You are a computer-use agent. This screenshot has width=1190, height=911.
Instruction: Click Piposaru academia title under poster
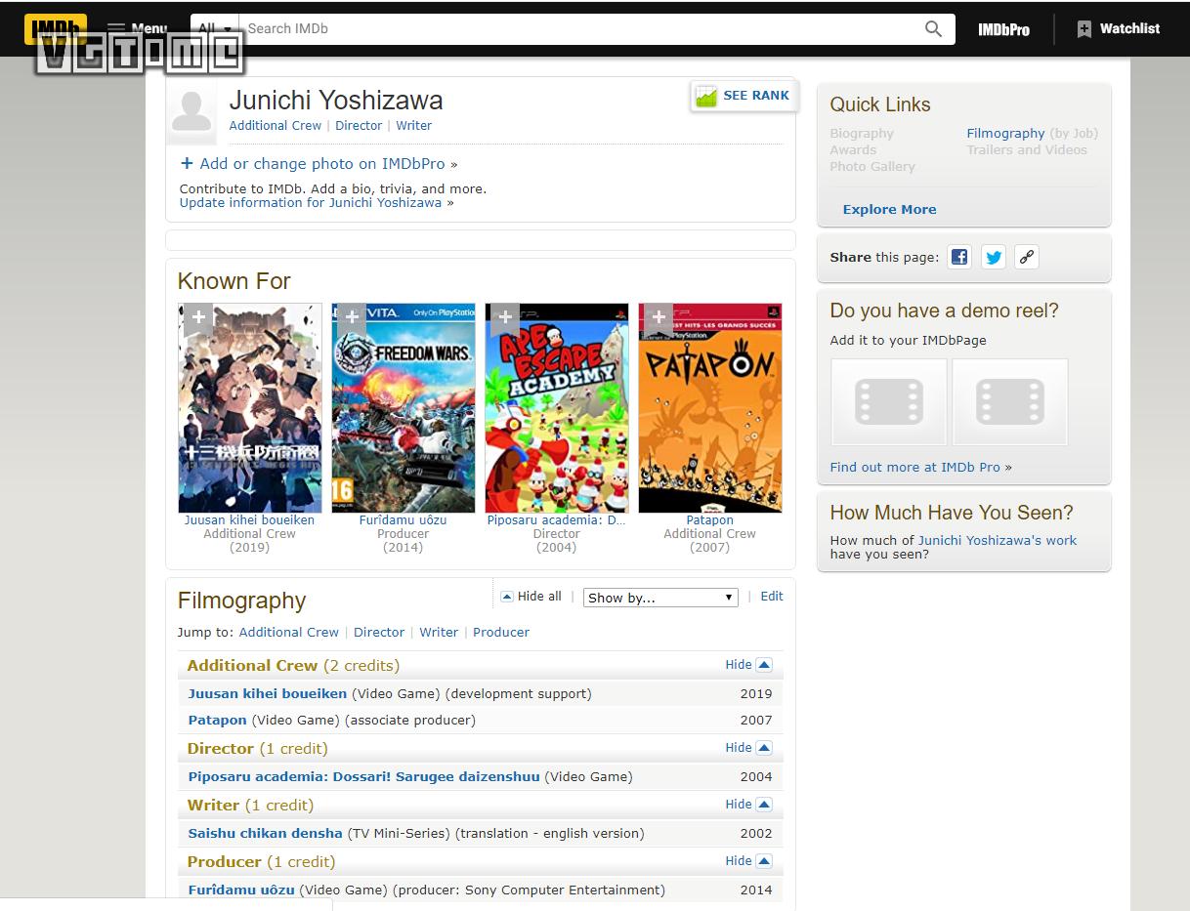(x=557, y=520)
